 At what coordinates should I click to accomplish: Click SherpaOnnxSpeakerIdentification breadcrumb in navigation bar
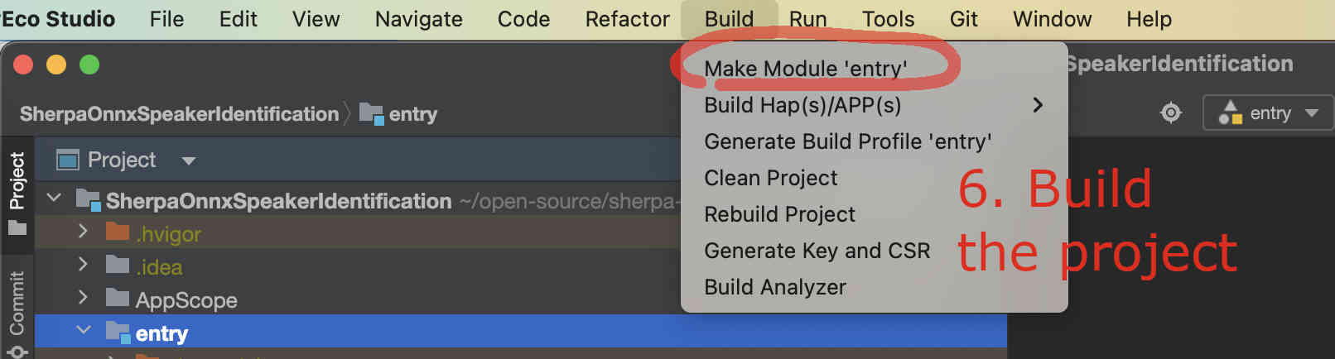tap(179, 113)
